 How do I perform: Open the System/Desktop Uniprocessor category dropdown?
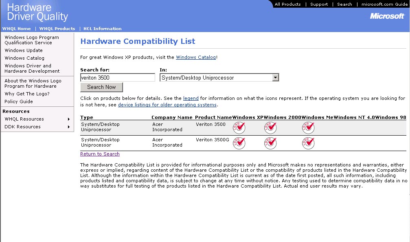(x=275, y=78)
